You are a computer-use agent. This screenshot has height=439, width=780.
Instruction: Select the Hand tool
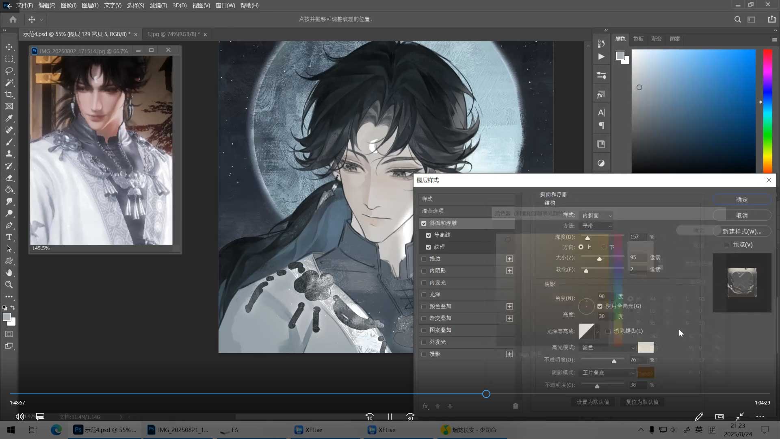(x=9, y=273)
